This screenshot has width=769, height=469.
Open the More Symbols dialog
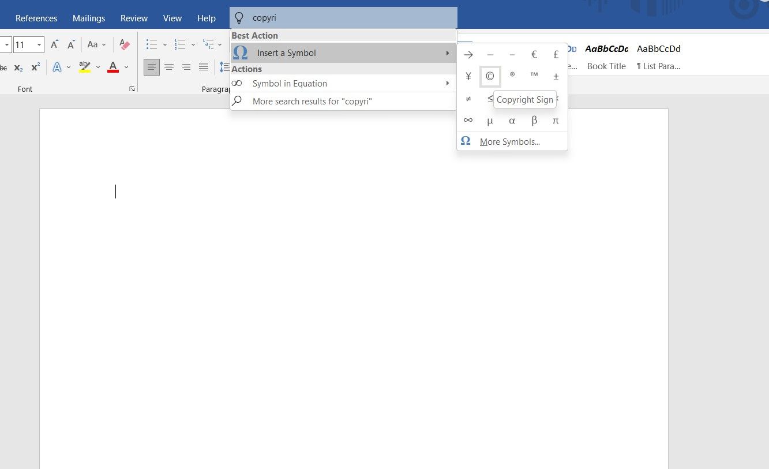tap(512, 141)
